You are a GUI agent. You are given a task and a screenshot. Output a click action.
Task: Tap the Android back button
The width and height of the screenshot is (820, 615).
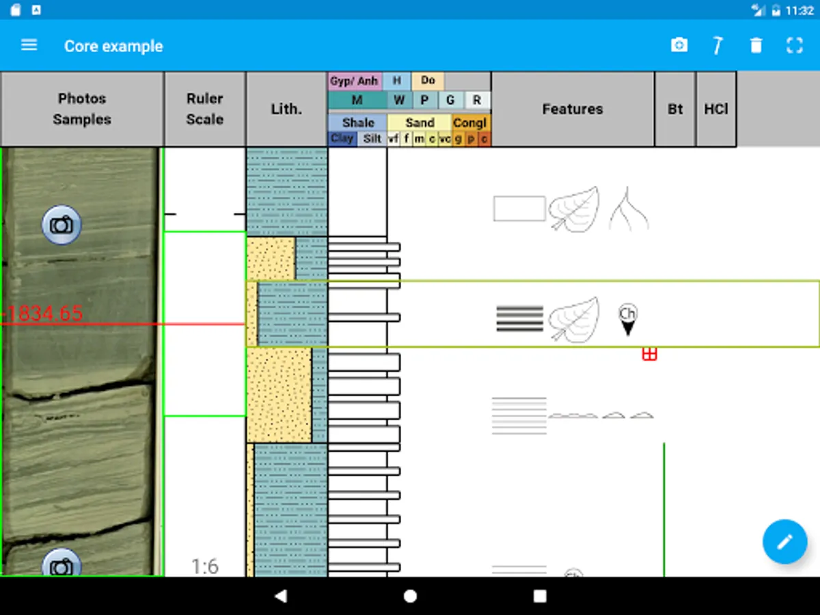pos(280,596)
